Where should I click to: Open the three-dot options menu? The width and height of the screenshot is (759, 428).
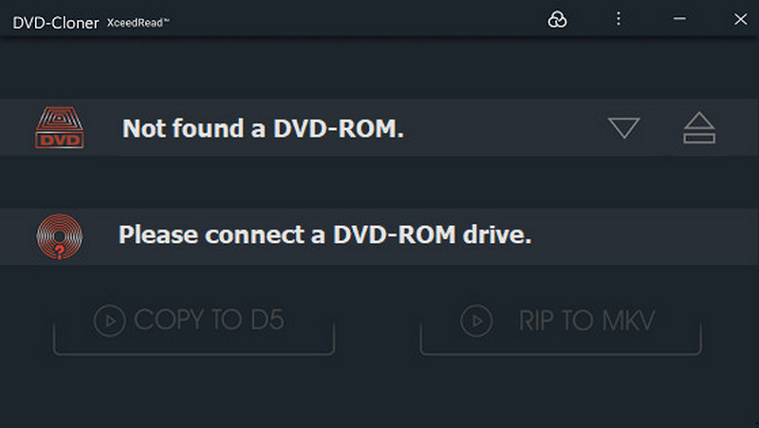pos(618,19)
